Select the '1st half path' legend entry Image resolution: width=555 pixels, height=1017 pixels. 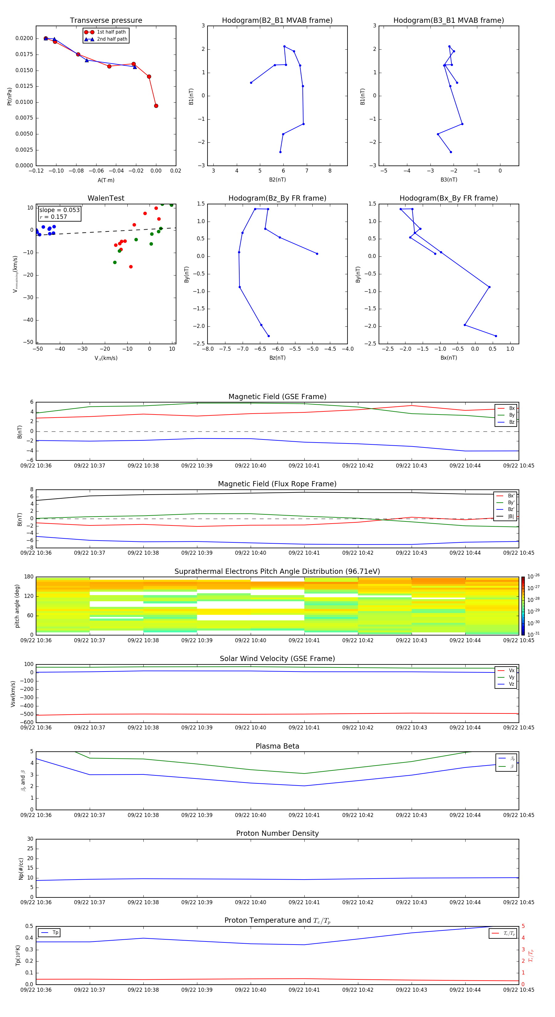[105, 32]
